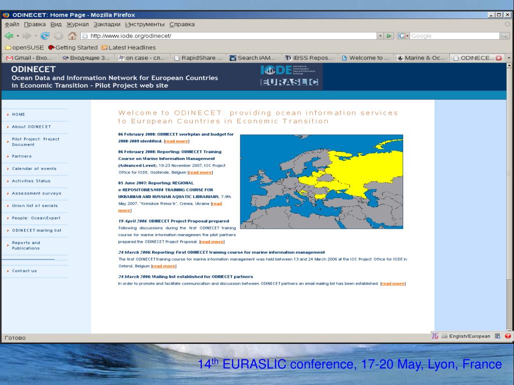Click the dictionary icon next to English/European
The image size is (514, 385).
pyautogui.click(x=497, y=336)
